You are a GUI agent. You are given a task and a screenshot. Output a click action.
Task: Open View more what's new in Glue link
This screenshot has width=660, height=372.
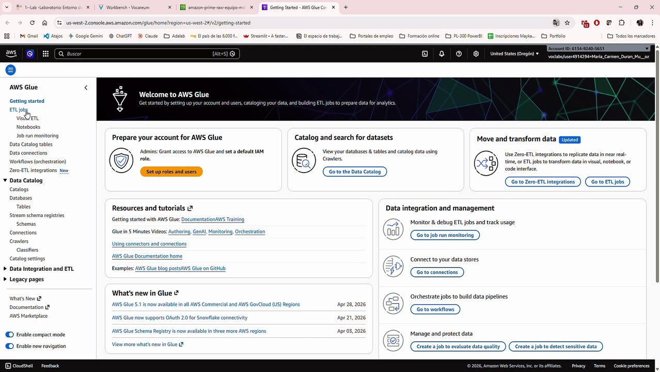click(148, 344)
